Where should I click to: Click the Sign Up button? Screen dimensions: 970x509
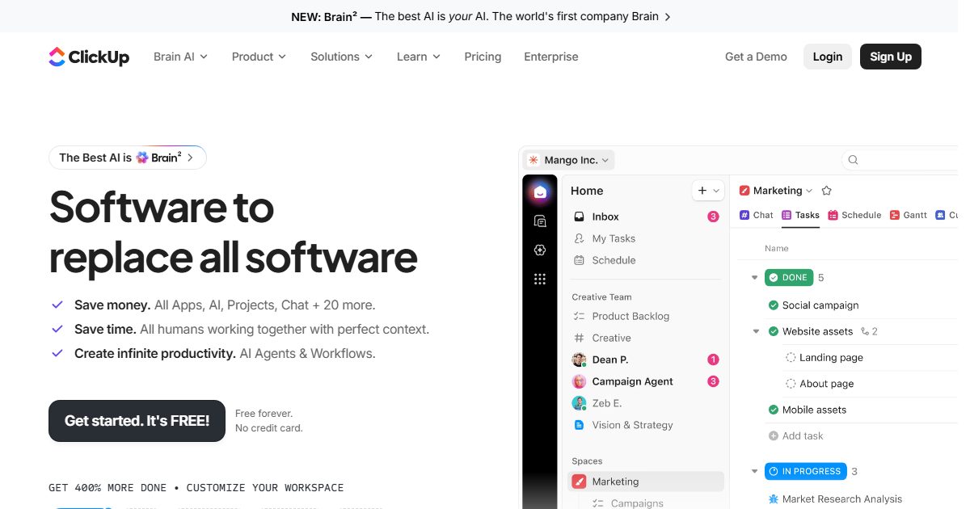tap(891, 57)
